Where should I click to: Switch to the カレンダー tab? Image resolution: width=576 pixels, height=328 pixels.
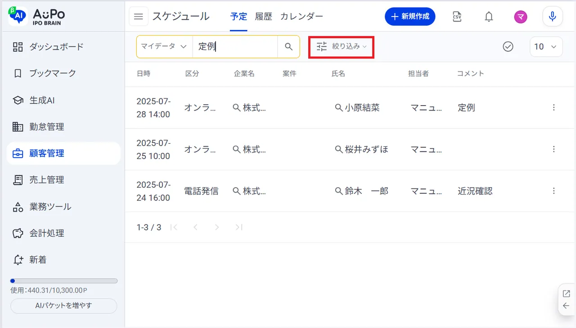[301, 17]
